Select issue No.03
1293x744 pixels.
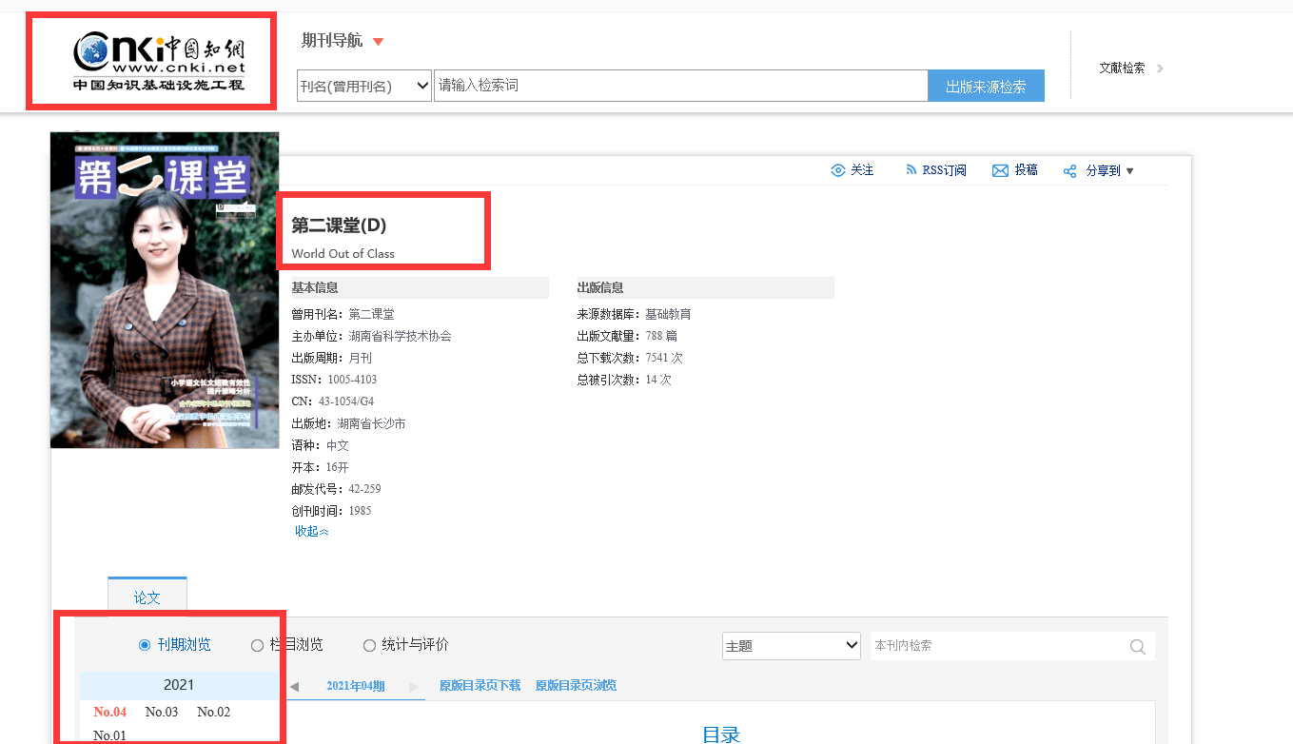(162, 712)
